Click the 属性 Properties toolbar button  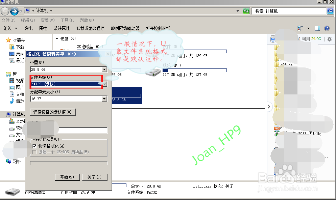(43, 28)
